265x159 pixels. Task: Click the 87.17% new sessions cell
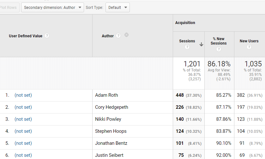click(x=224, y=107)
